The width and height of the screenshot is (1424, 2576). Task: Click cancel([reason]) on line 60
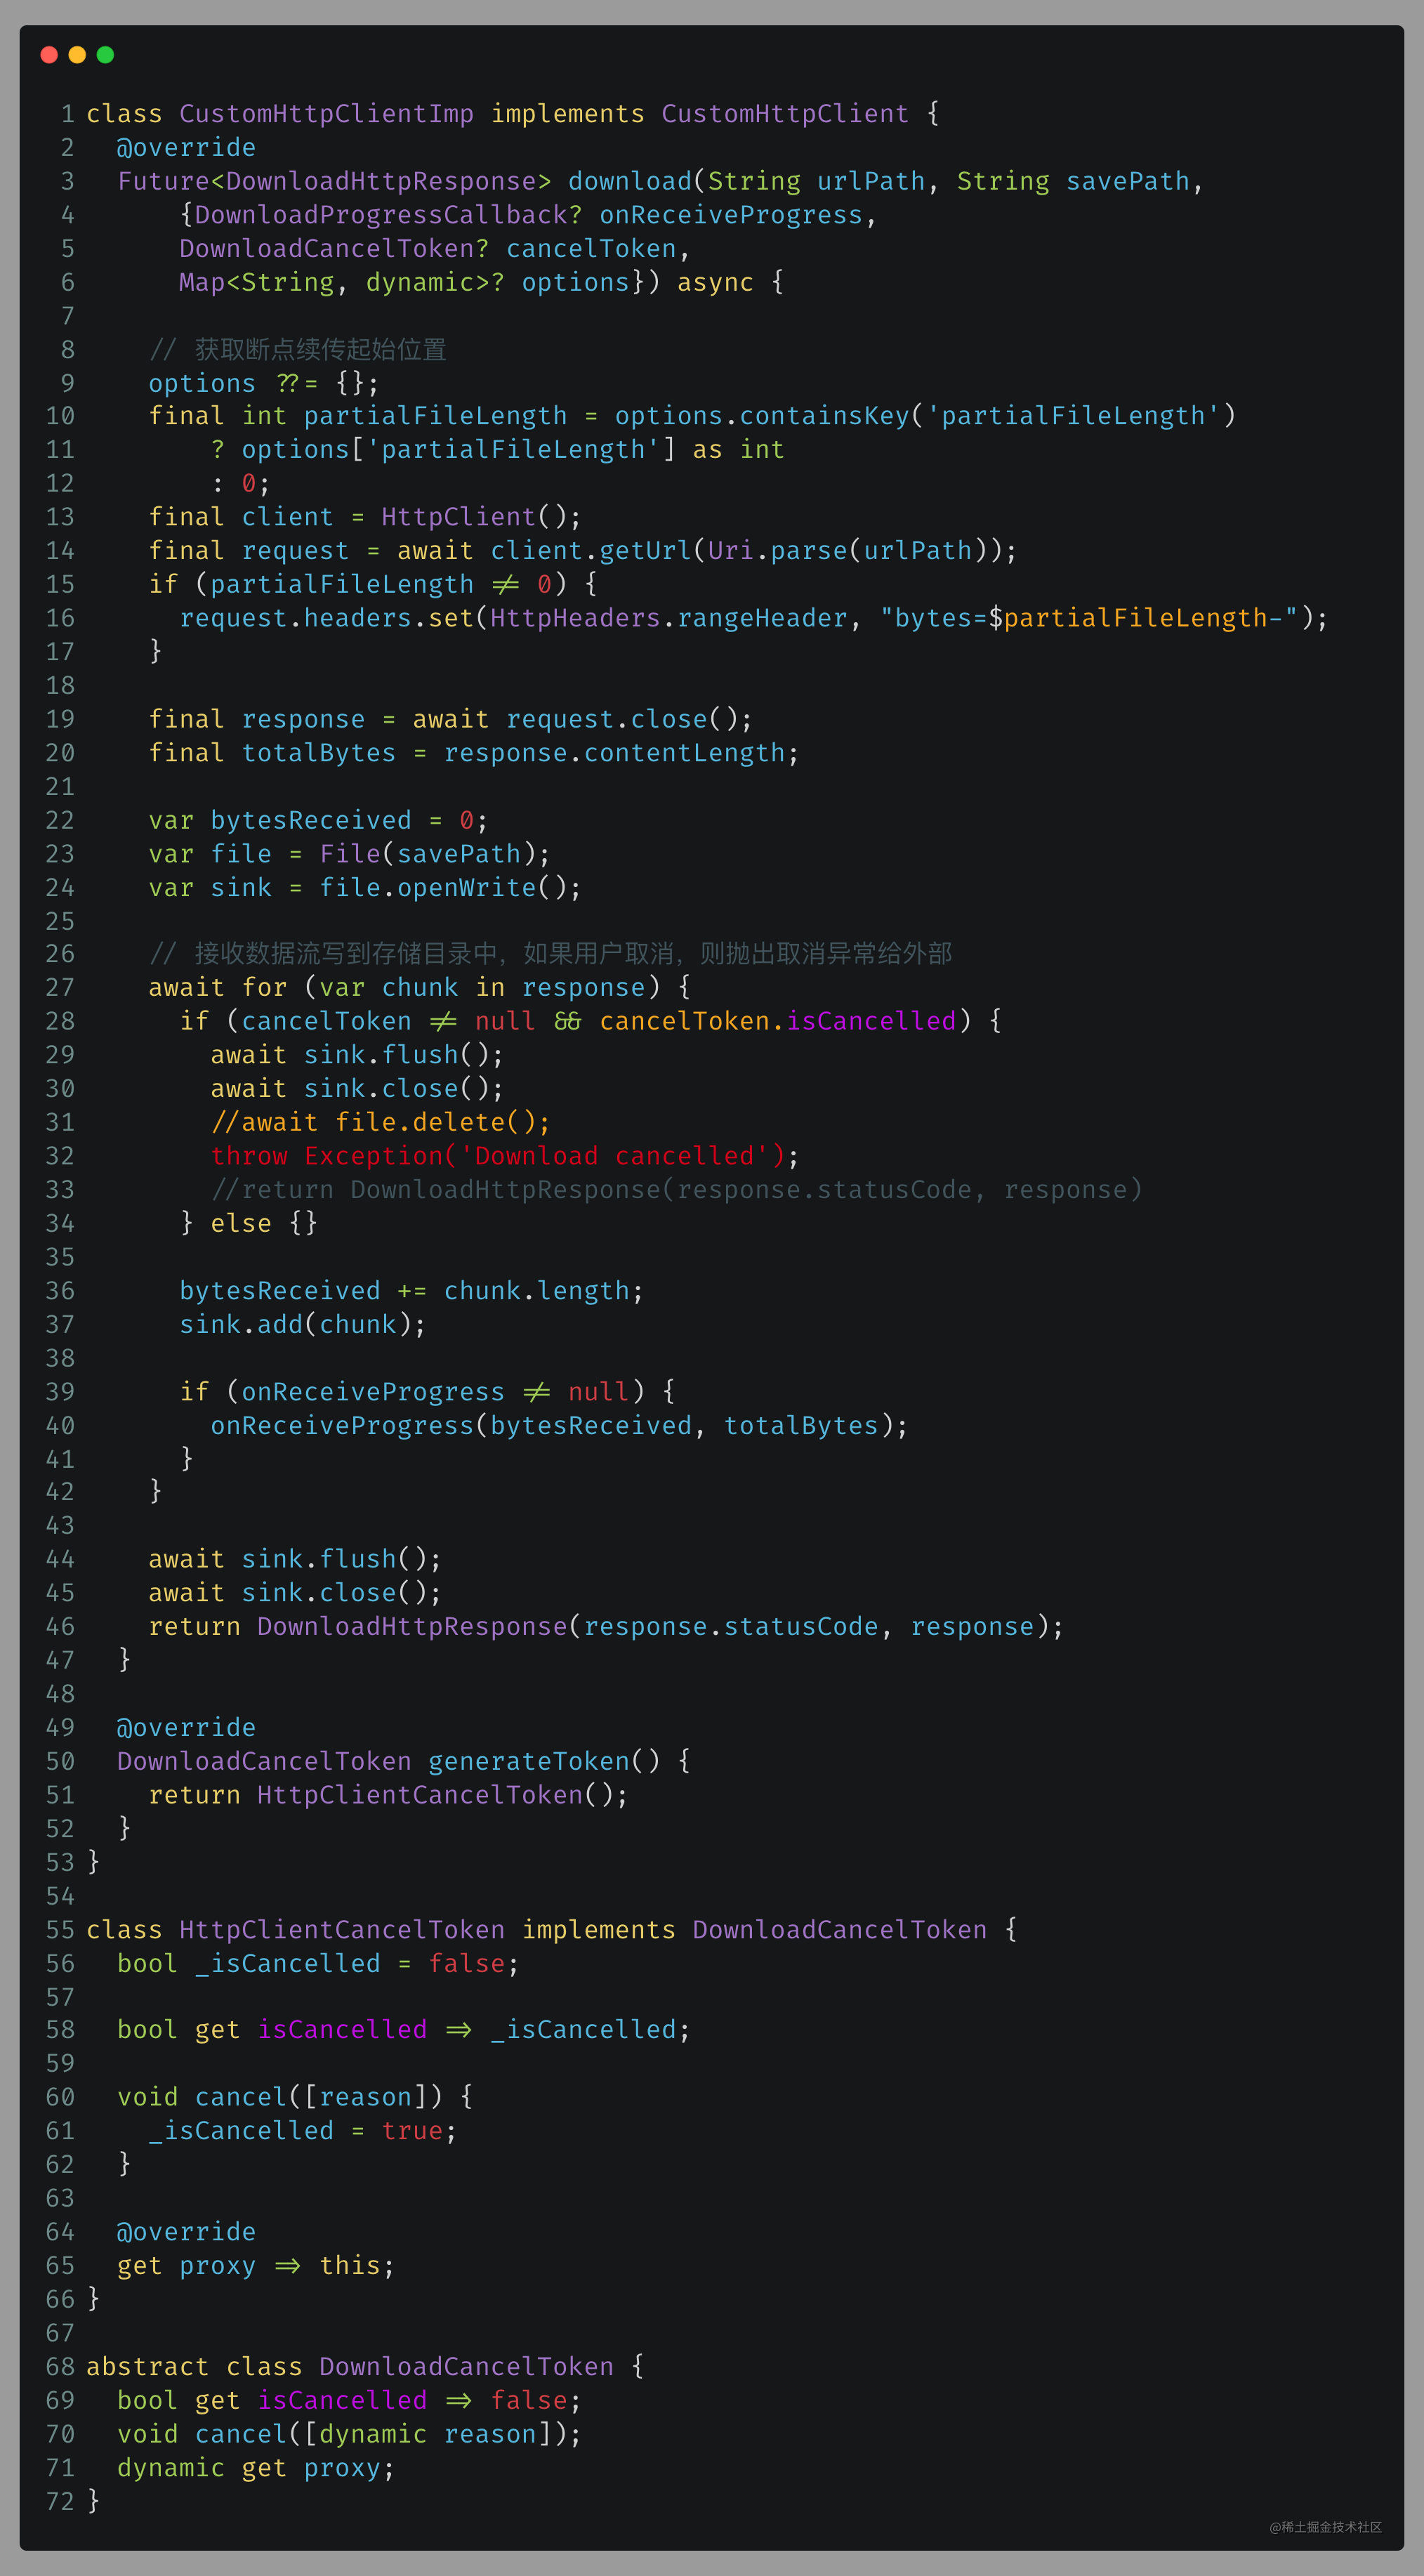click(318, 2097)
